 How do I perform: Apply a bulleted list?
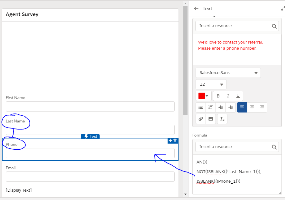tap(201, 107)
